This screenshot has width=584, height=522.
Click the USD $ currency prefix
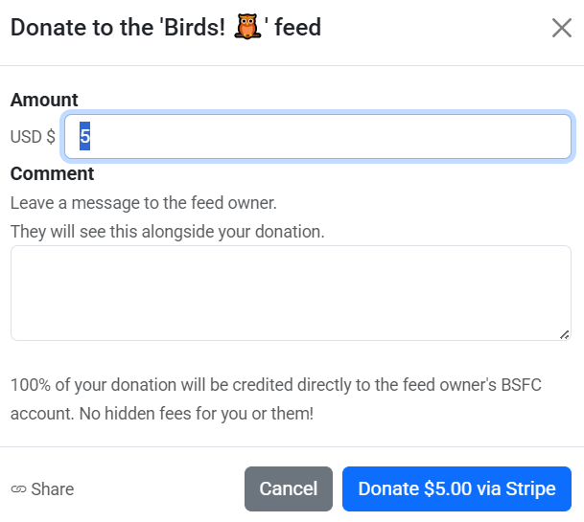[x=33, y=137]
